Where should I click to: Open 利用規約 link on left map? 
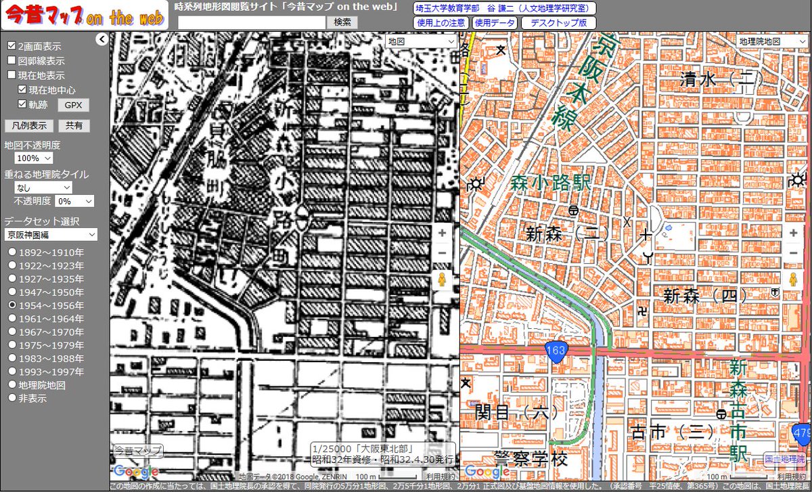pyautogui.click(x=441, y=476)
